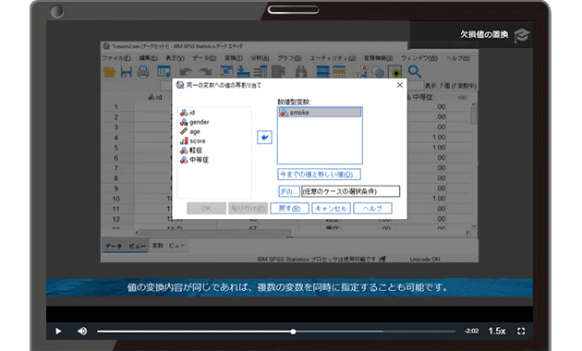Click the save disk toolbar icon

[x=127, y=72]
